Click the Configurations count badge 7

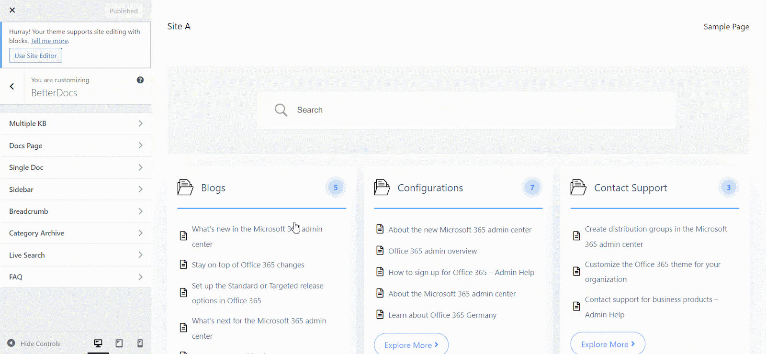[532, 188]
